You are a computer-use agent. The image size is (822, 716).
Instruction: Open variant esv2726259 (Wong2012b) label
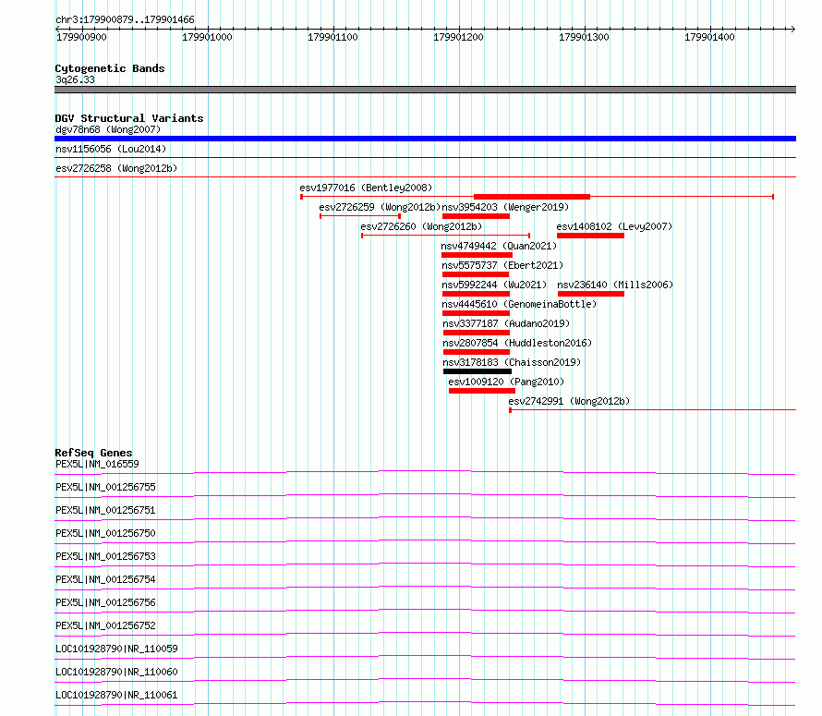coord(381,207)
